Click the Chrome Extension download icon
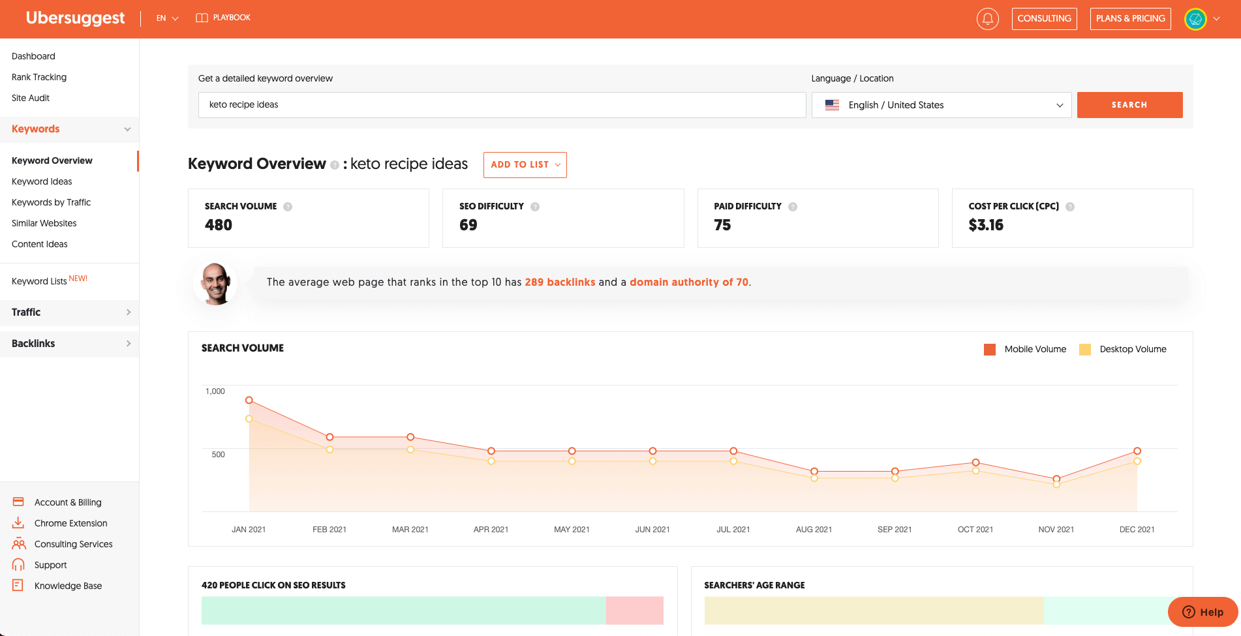Viewport: 1241px width, 636px height. click(x=18, y=523)
